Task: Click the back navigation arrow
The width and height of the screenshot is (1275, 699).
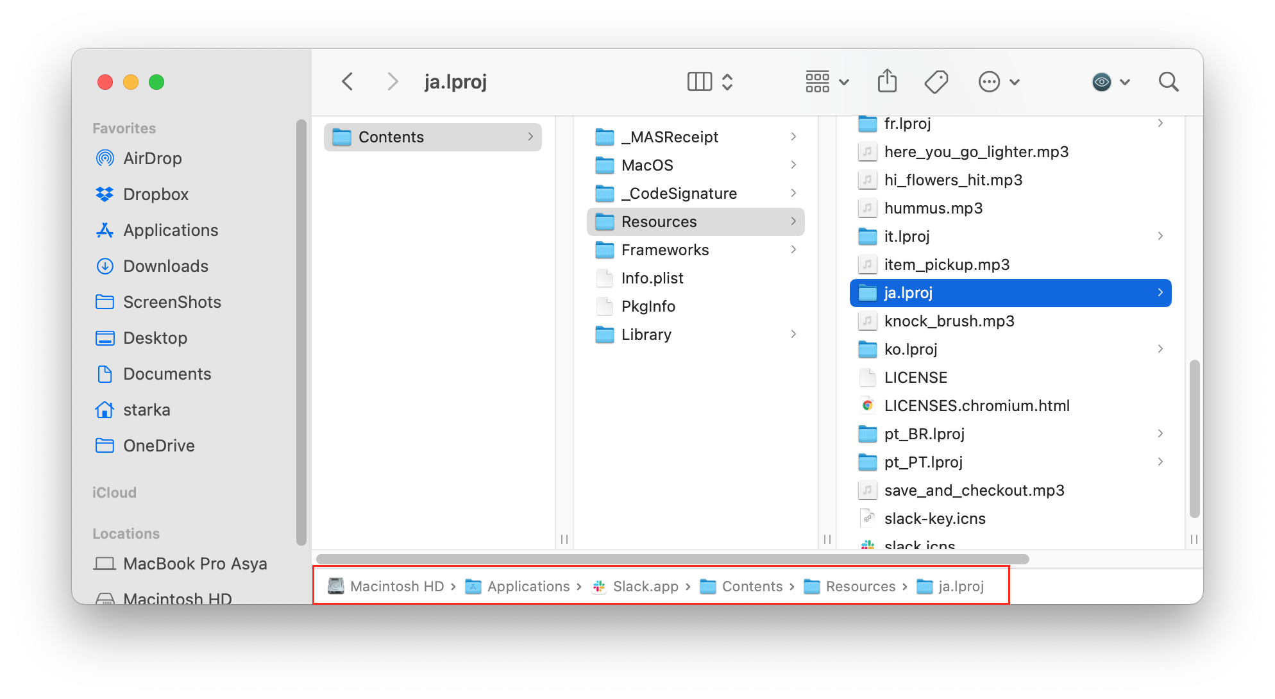Action: 349,82
